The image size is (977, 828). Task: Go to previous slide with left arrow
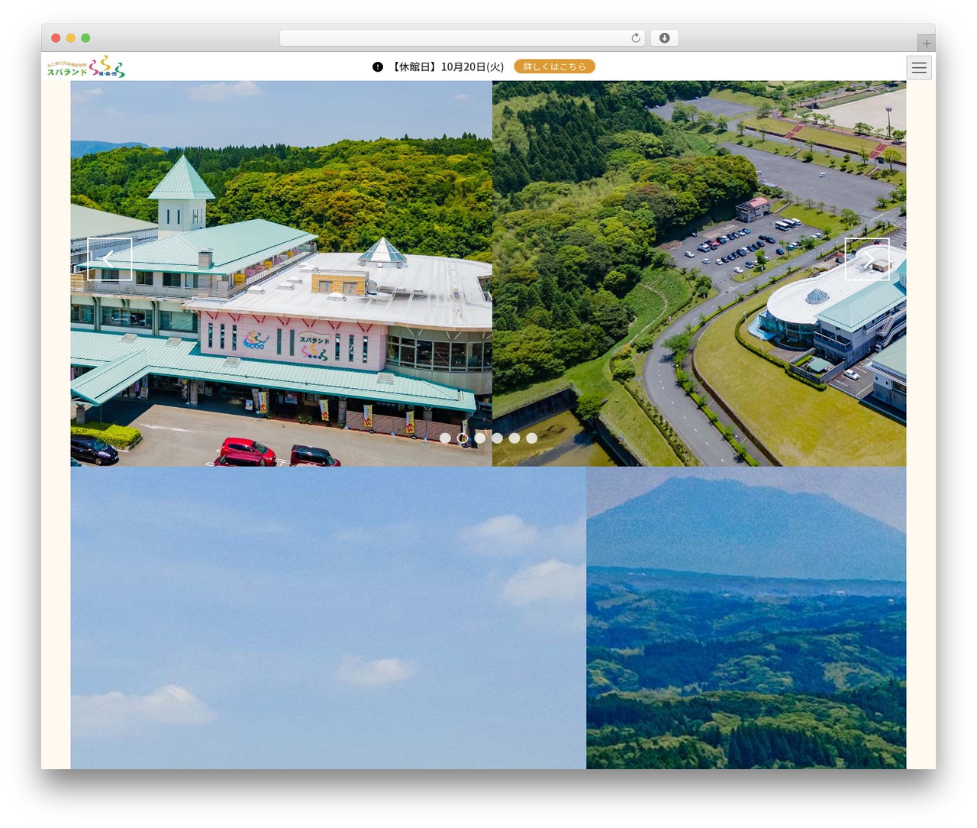pos(109,259)
